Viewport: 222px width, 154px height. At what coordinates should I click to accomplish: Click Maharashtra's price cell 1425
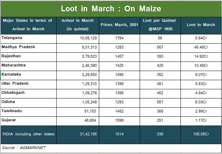(x=120, y=65)
